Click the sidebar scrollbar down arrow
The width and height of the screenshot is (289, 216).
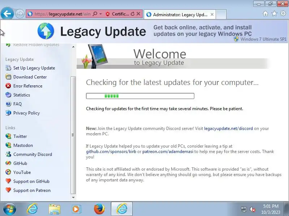click(73, 197)
